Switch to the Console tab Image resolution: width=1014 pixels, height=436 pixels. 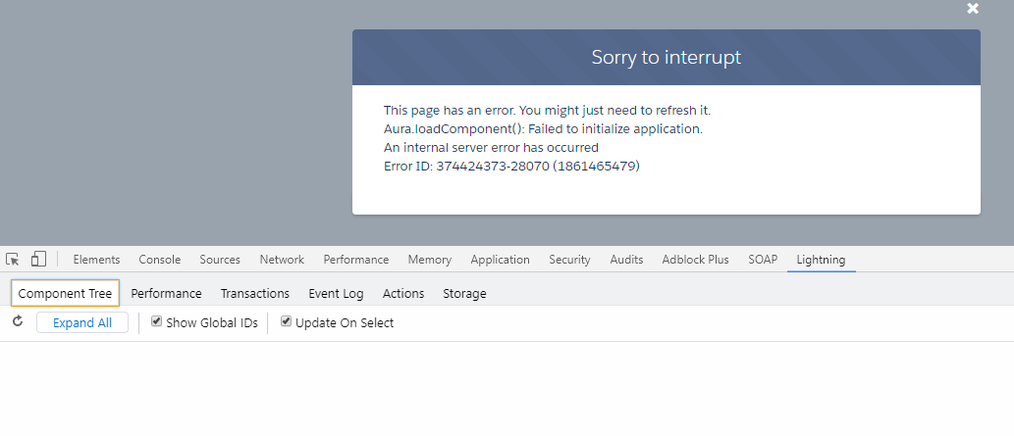point(160,260)
